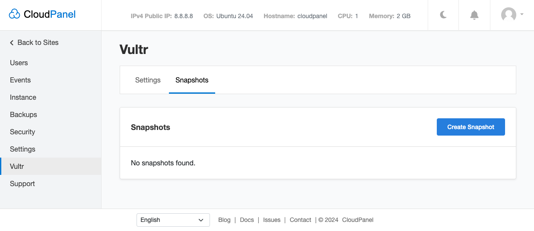534x231 pixels.
Task: Click the user avatar icon
Action: tap(509, 15)
